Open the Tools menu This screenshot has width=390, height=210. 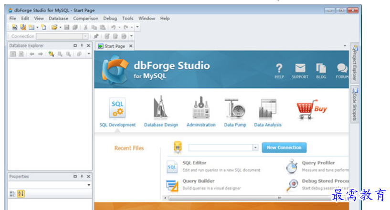pyautogui.click(x=127, y=19)
